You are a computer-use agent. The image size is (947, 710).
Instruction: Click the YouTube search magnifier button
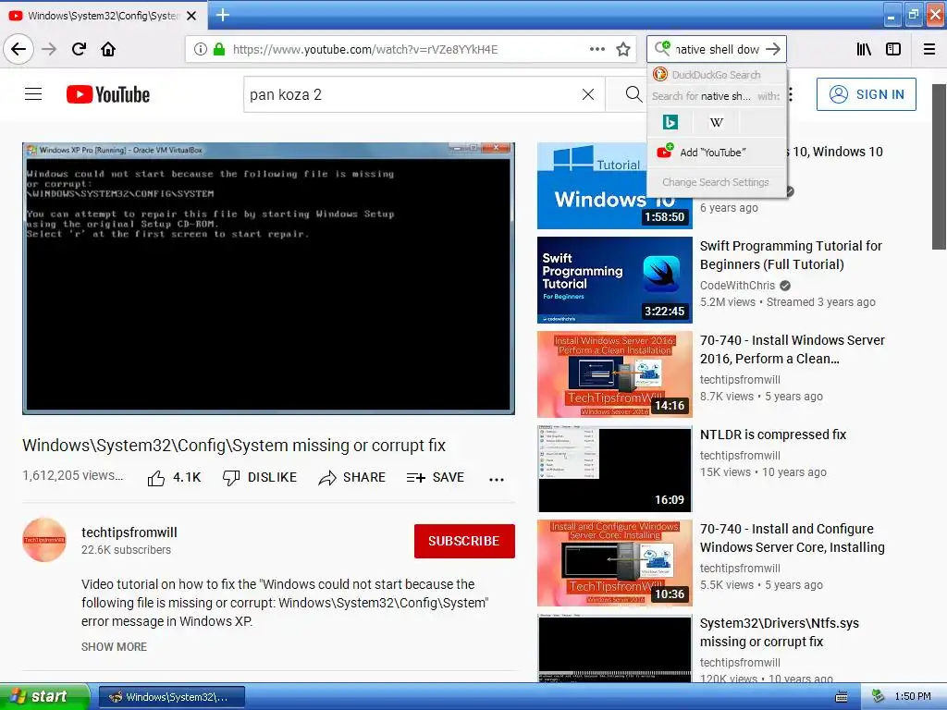[x=633, y=94]
